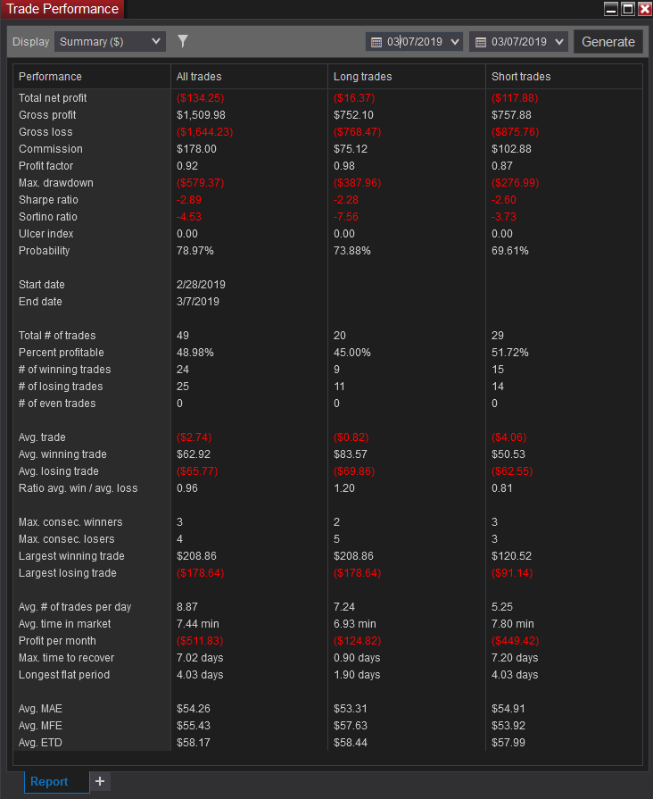Select the Total net profit row
653x799 pixels.
327,98
